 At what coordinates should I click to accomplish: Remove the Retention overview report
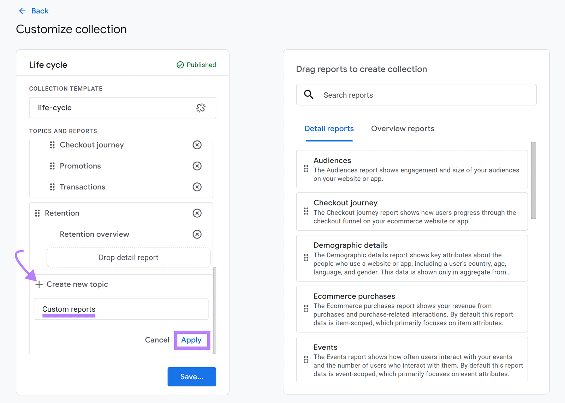coord(197,234)
